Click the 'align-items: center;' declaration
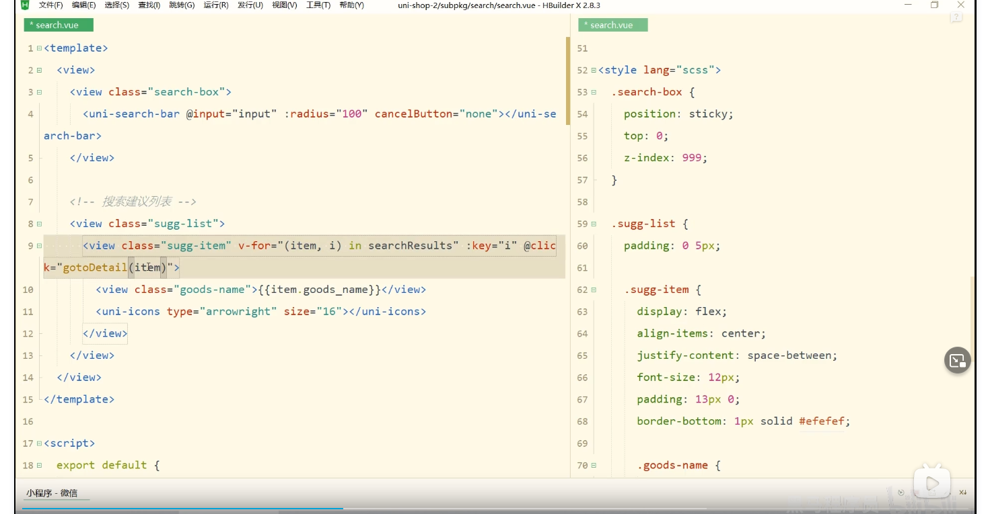This screenshot has height=514, width=988. [x=701, y=333]
